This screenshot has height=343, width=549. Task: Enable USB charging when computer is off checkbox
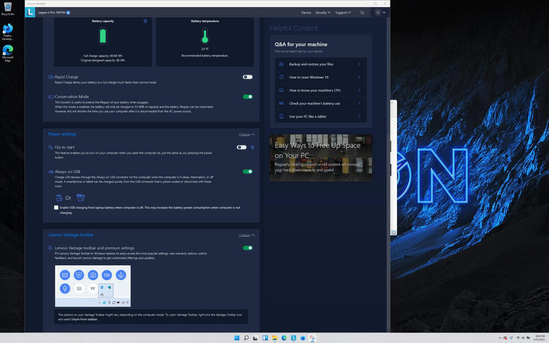56,208
